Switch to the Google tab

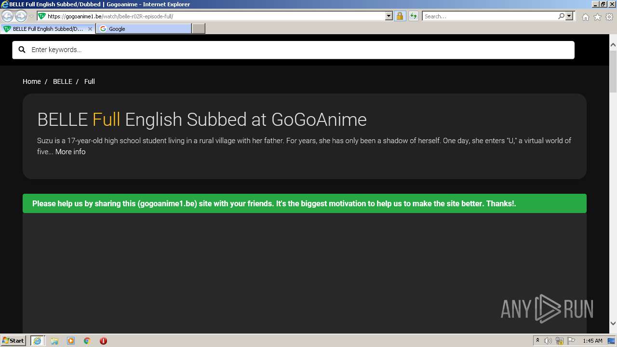tap(144, 29)
